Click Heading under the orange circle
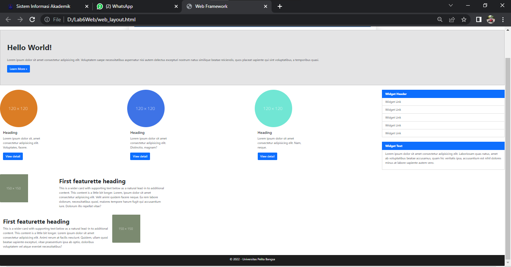This screenshot has height=267, width=511. 10,133
